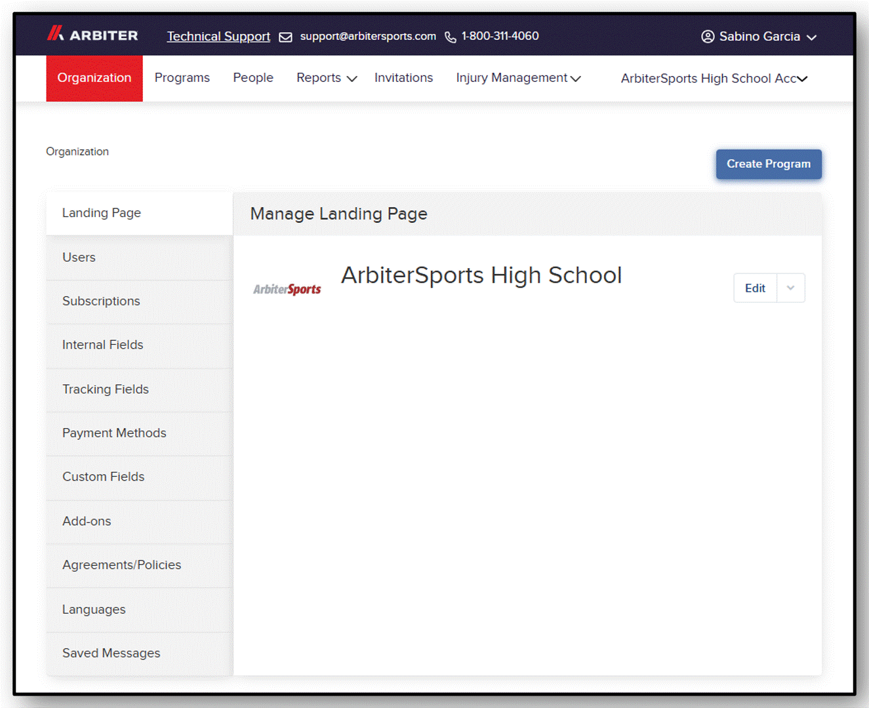
Task: Open the People tab
Action: [253, 78]
